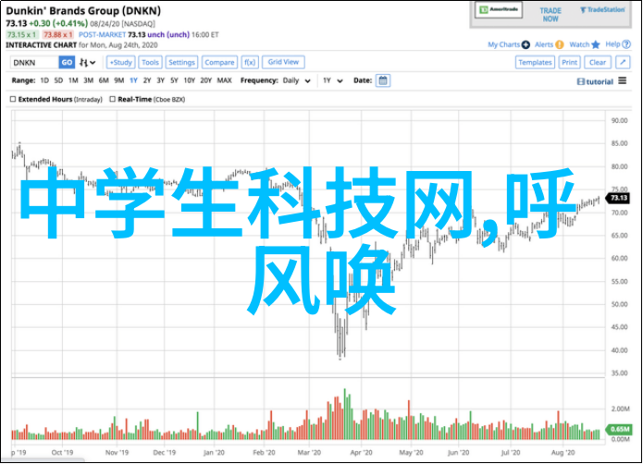Open the Help link

coord(612,44)
